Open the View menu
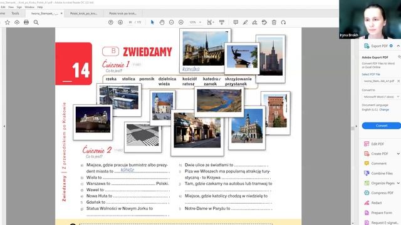 point(11,7)
